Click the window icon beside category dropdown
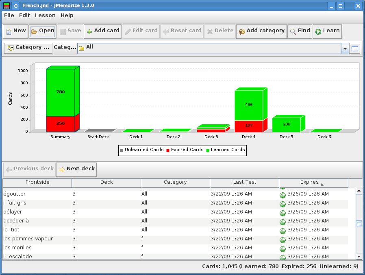This screenshot has width=365, height=275. point(355,48)
